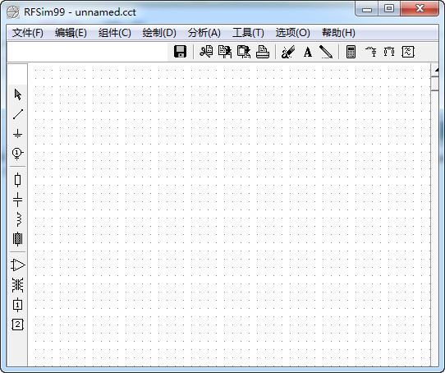Select the transformer component

point(18,285)
